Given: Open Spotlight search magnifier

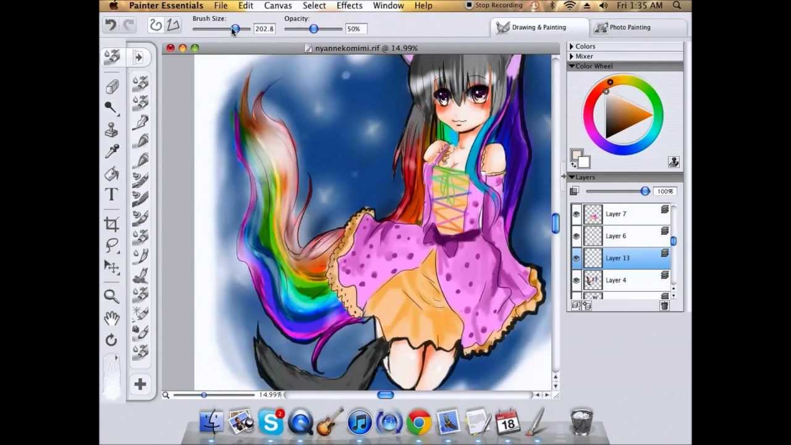Looking at the screenshot, I should [677, 6].
